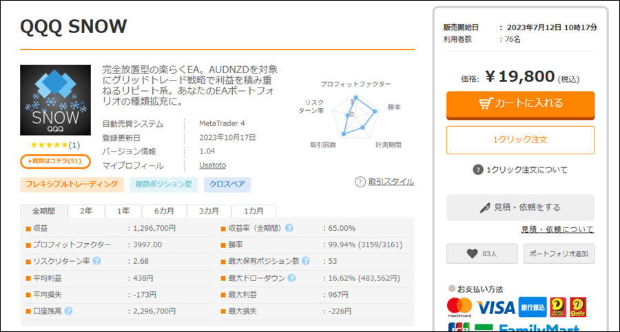Viewport: 620px width, 332px height.
Task: Click the release date 2023年7月12日 10時17分
Action: (552, 28)
